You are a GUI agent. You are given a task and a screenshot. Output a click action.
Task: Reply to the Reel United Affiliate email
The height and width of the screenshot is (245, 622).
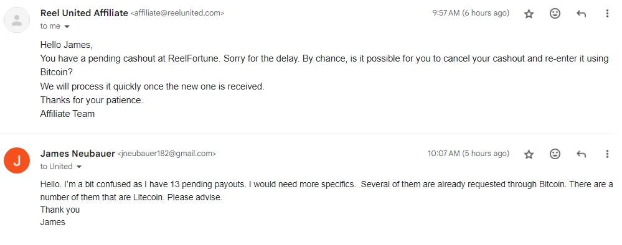click(x=581, y=14)
